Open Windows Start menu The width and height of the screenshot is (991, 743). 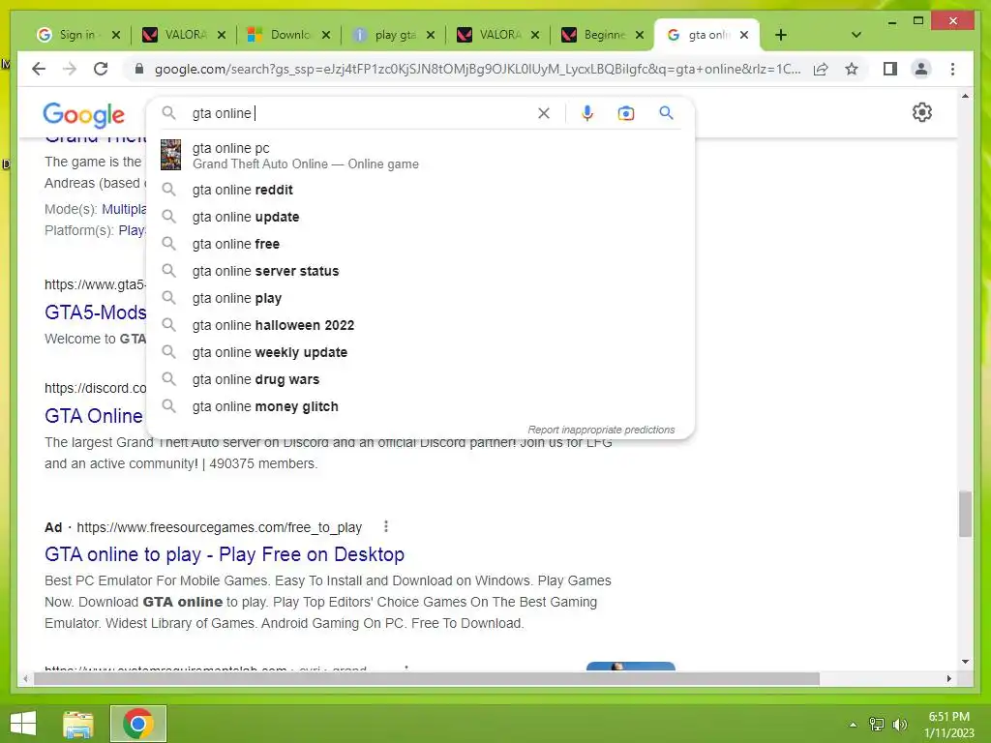[23, 724]
